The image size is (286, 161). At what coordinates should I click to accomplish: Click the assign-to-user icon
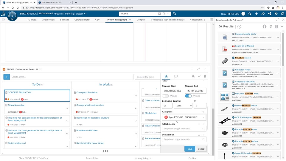(x=193, y=76)
